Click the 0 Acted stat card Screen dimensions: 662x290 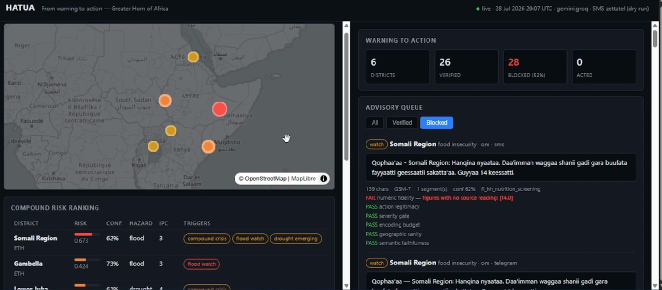[x=604, y=67]
